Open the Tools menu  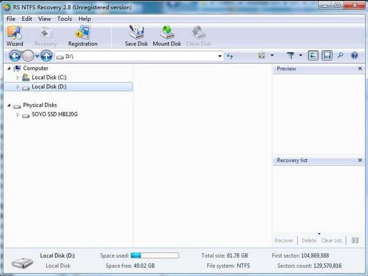(x=64, y=19)
